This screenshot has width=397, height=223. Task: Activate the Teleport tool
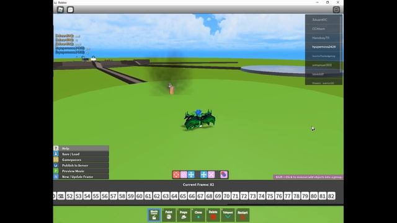point(228,215)
